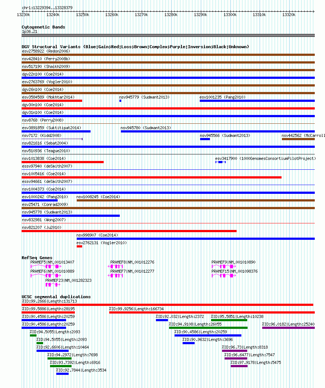Click the esv25471 (Conrad2009) label
The width and height of the screenshot is (325, 388).
45,205
